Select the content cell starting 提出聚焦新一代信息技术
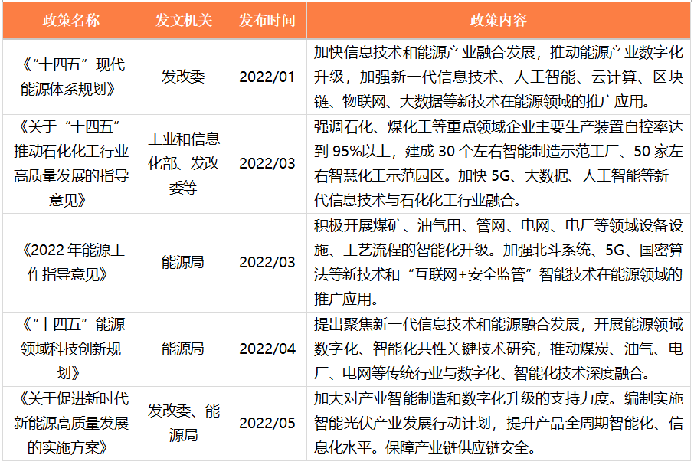This screenshot has width=694, height=465. (x=499, y=349)
